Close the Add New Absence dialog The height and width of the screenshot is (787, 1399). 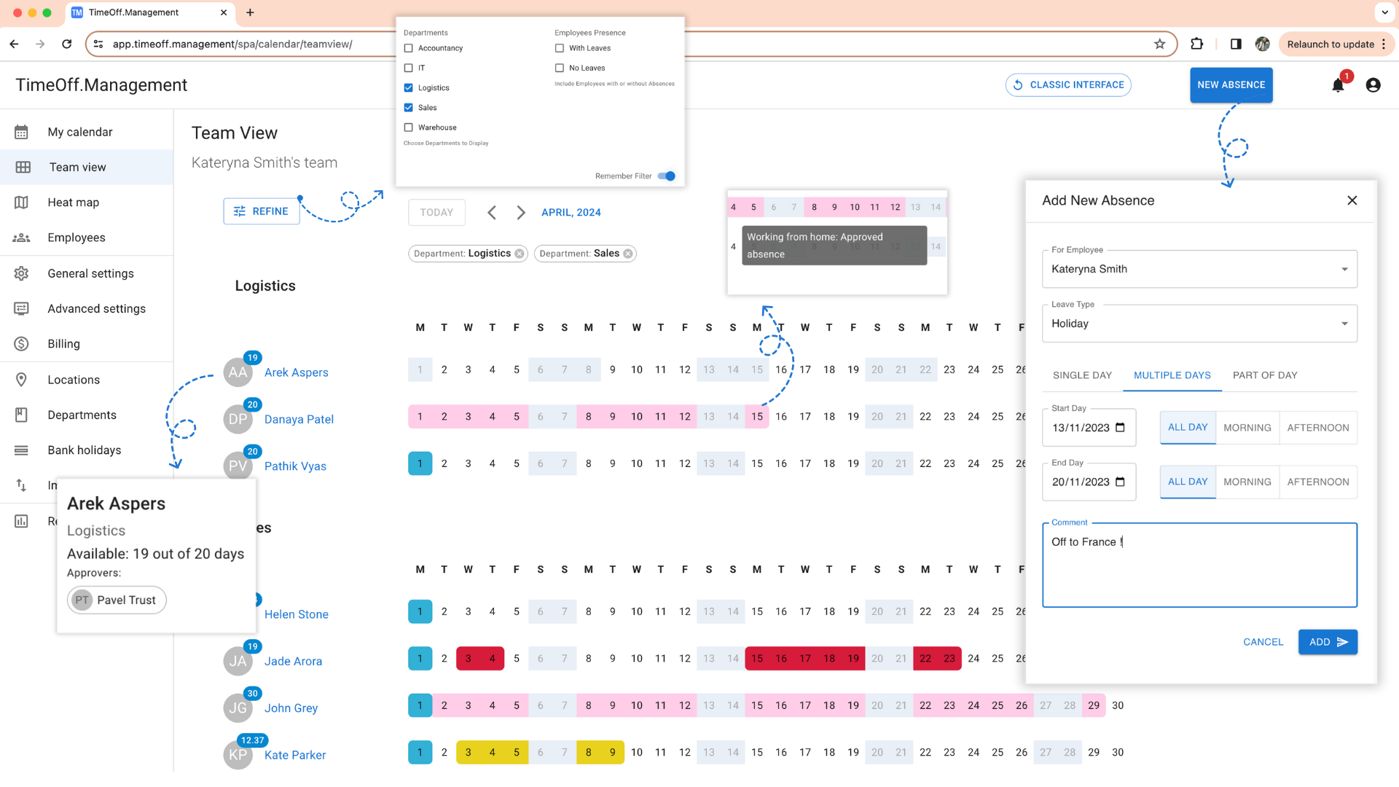[x=1352, y=200]
